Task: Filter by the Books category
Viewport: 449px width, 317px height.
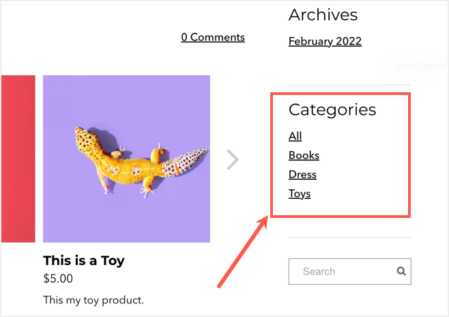Action: 304,155
